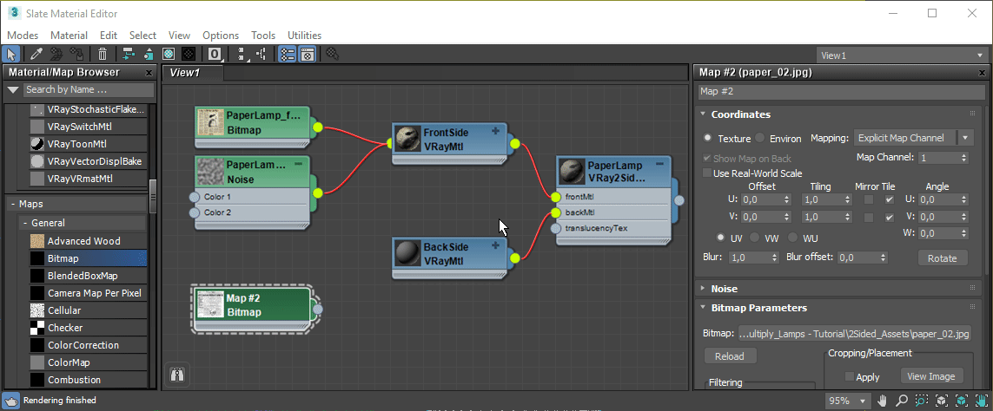Select the Environ radio button
Image resolution: width=993 pixels, height=411 pixels.
[760, 138]
